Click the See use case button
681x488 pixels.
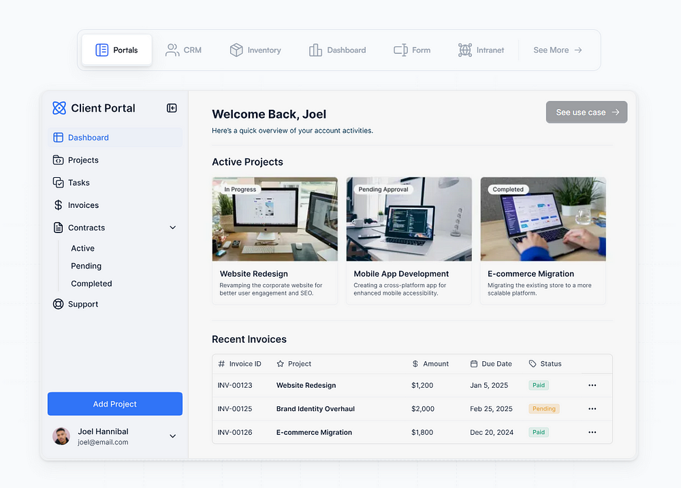click(x=587, y=112)
